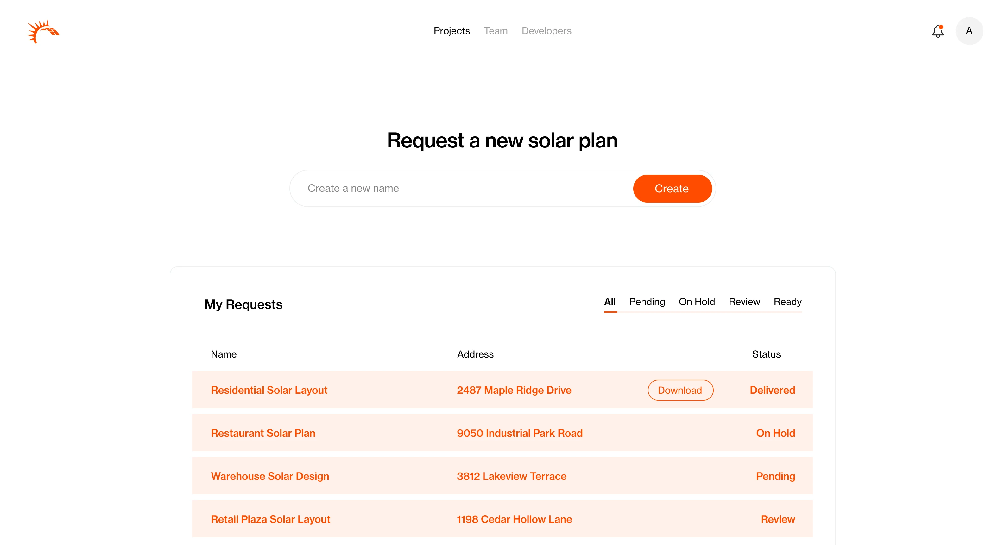Click the Status column header
The image size is (1005, 545).
(766, 354)
